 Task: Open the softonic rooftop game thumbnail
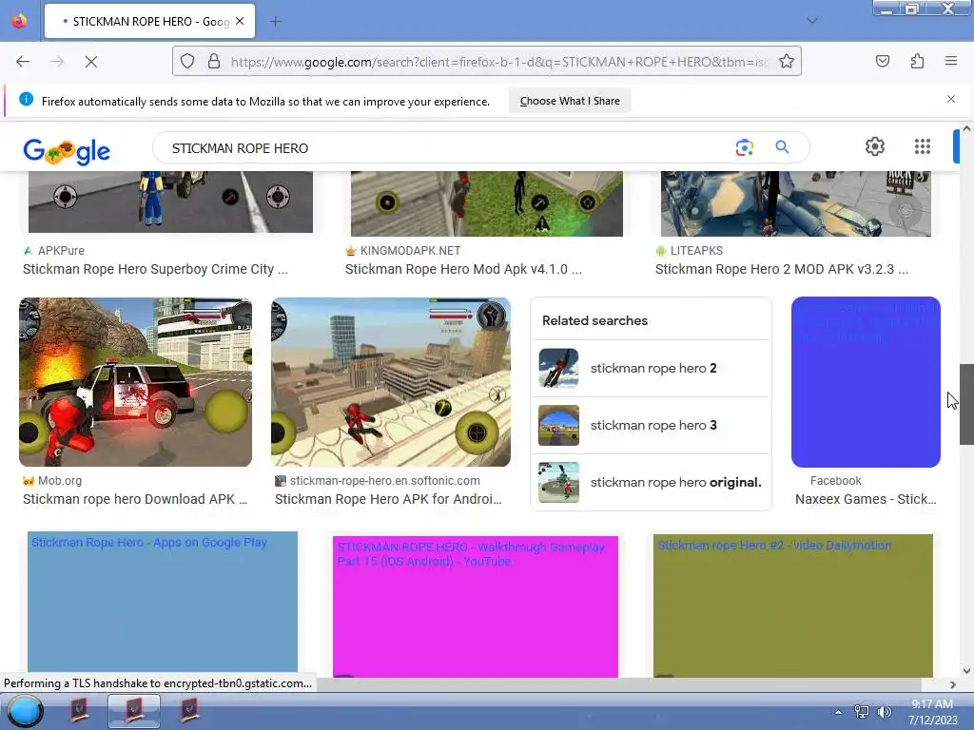(x=391, y=382)
